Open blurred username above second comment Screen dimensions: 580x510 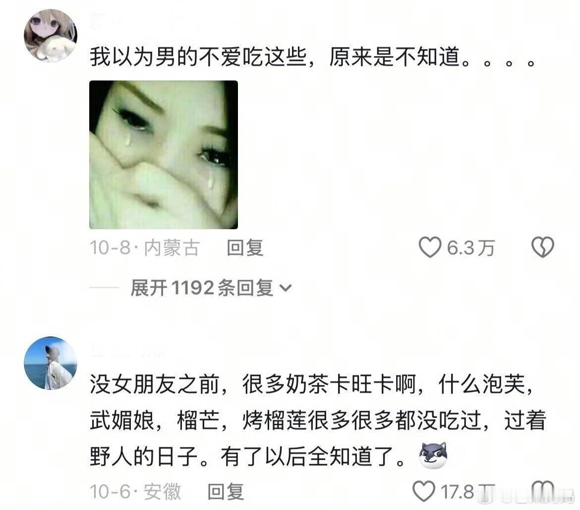click(x=128, y=350)
